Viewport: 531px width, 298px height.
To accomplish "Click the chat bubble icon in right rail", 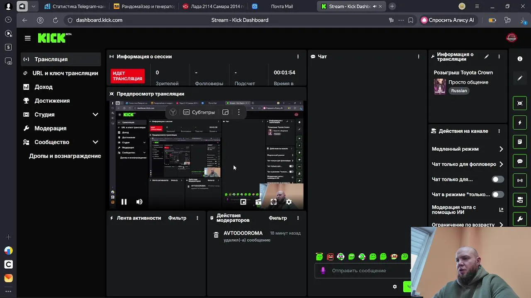I will 520,161.
